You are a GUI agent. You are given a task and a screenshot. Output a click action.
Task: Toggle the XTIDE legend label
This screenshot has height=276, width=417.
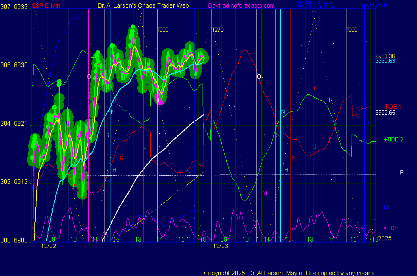pos(391,228)
